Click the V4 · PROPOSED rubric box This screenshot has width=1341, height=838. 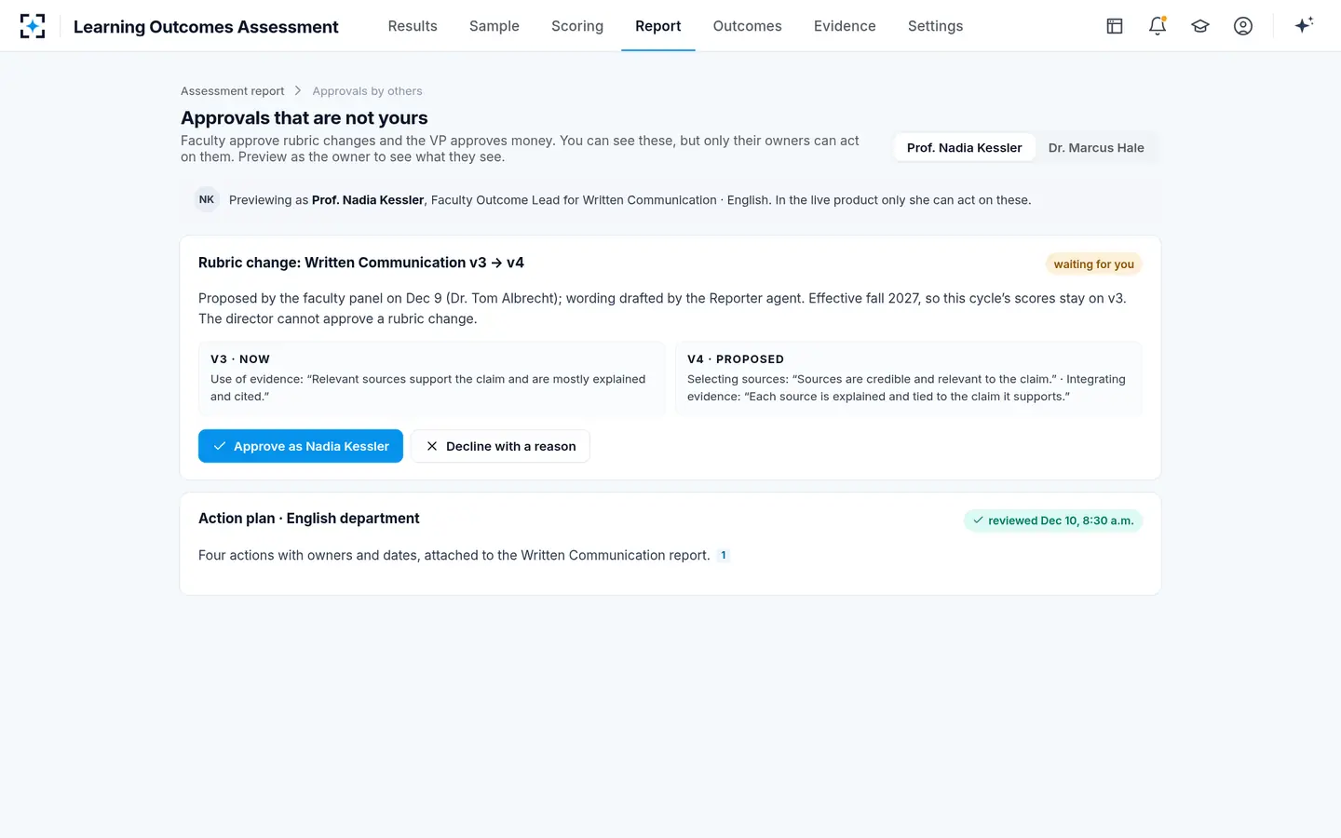[909, 378]
